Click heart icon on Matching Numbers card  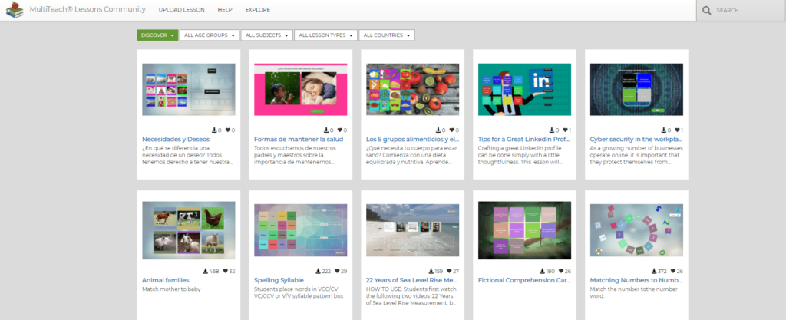[x=672, y=271]
